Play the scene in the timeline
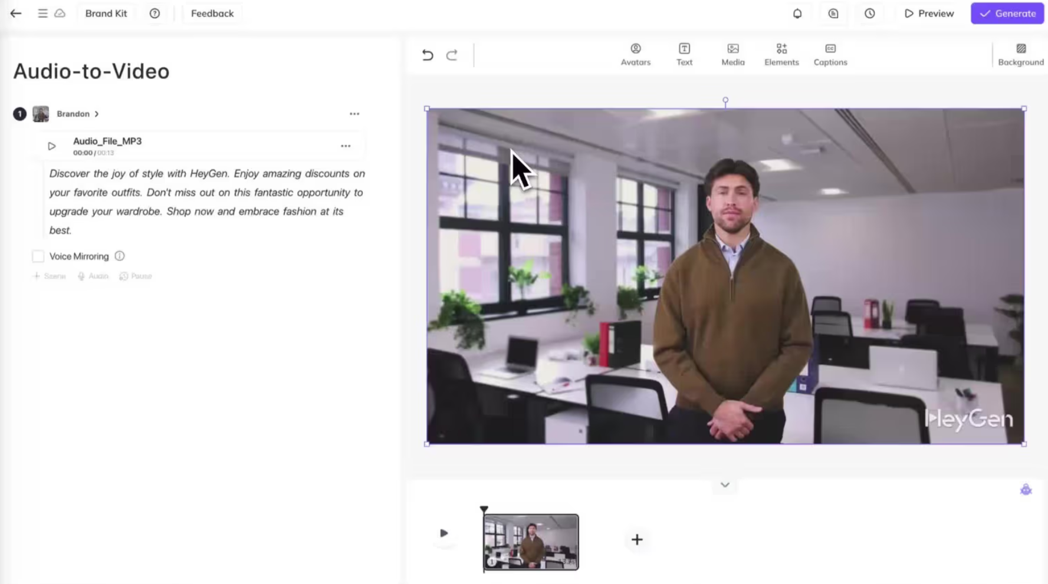 click(444, 533)
